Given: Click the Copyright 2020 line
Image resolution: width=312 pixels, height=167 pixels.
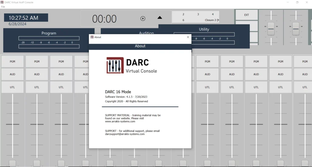Looking at the screenshot, I should pyautogui.click(x=126, y=101).
